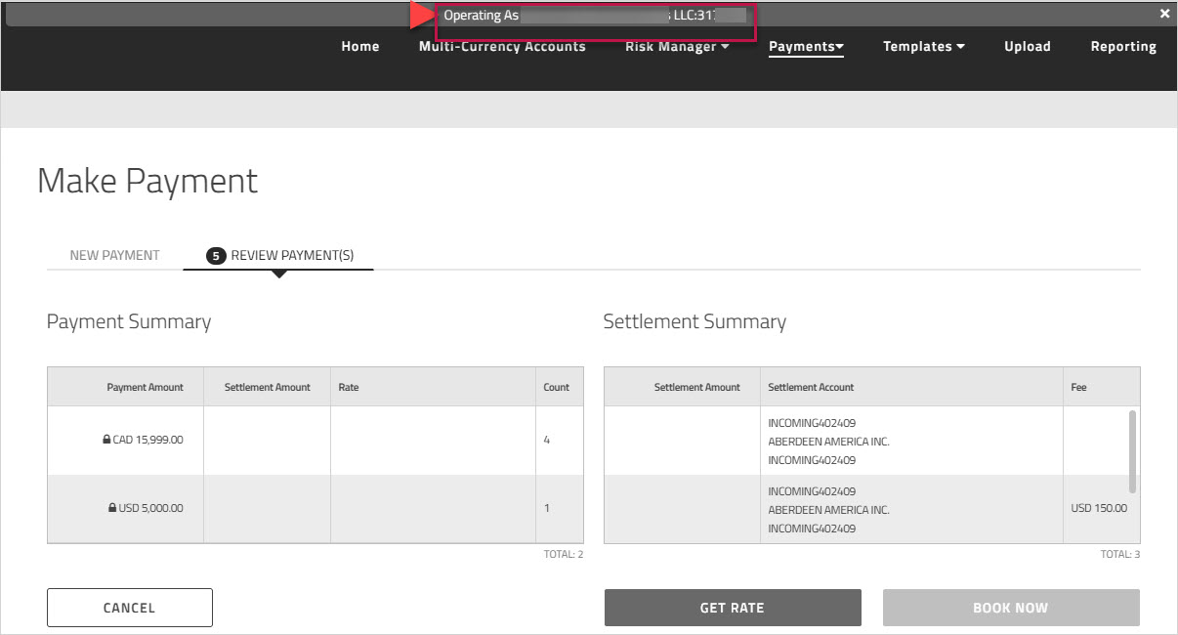Click the lock icon beside USD 5,000.00
This screenshot has height=635, width=1178.
(x=112, y=509)
